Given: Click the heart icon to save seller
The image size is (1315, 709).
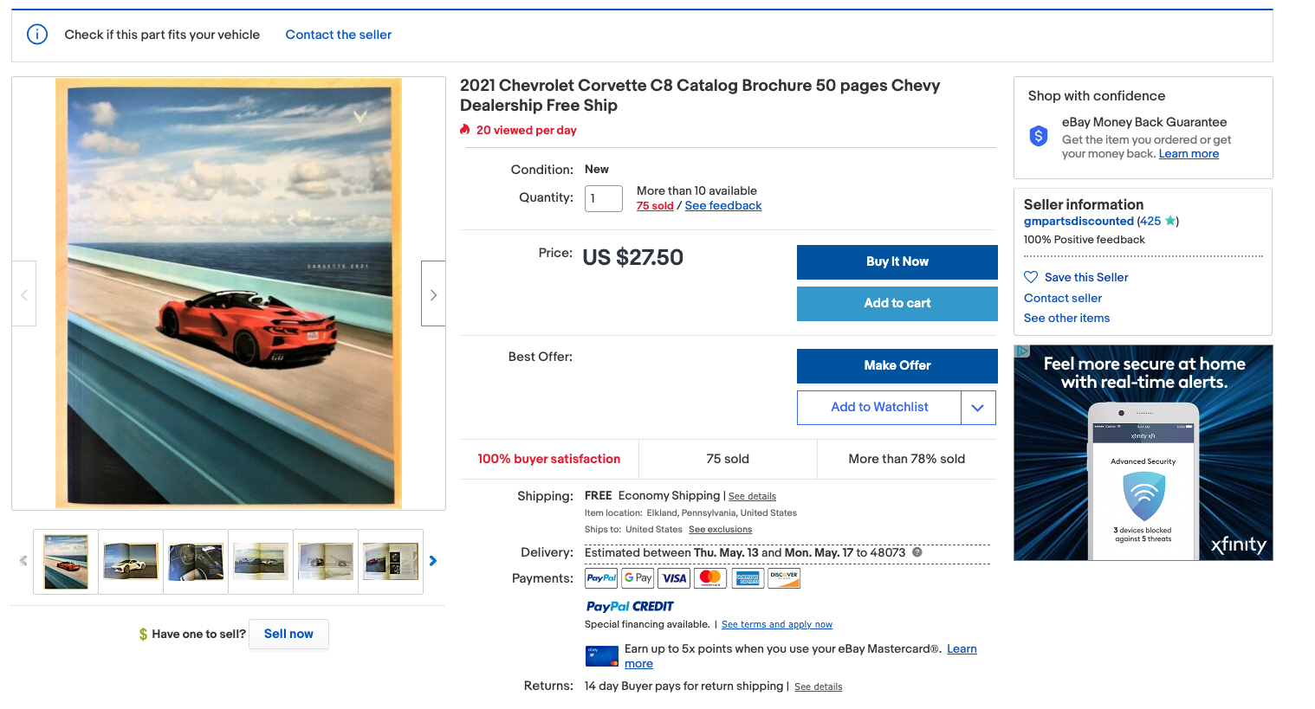Looking at the screenshot, I should [1031, 277].
